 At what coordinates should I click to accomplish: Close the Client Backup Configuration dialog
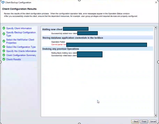point(156,2)
